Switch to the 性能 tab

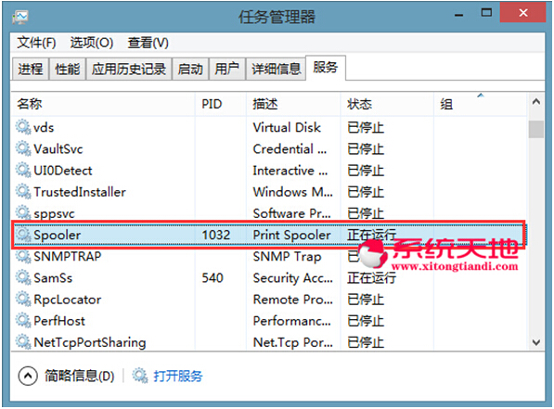[68, 69]
